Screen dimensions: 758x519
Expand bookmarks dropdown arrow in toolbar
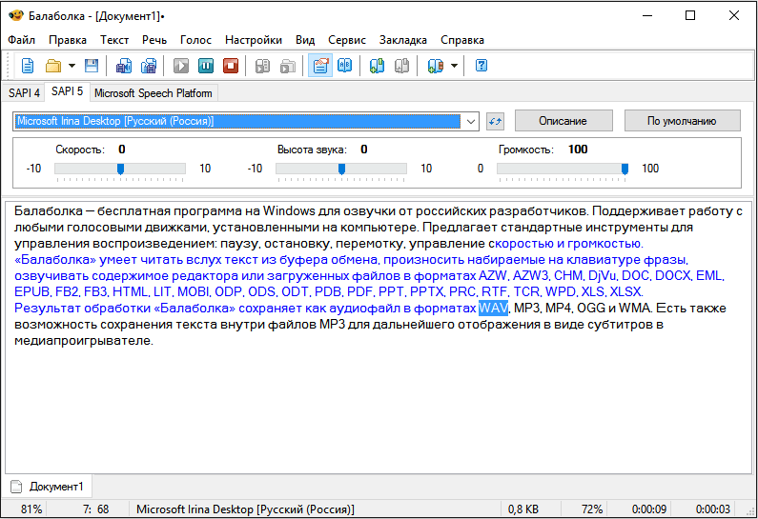[x=454, y=66]
